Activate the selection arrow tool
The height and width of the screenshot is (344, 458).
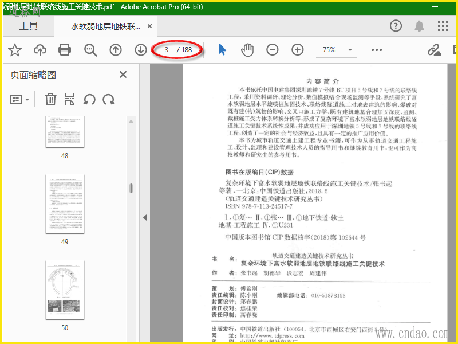222,50
